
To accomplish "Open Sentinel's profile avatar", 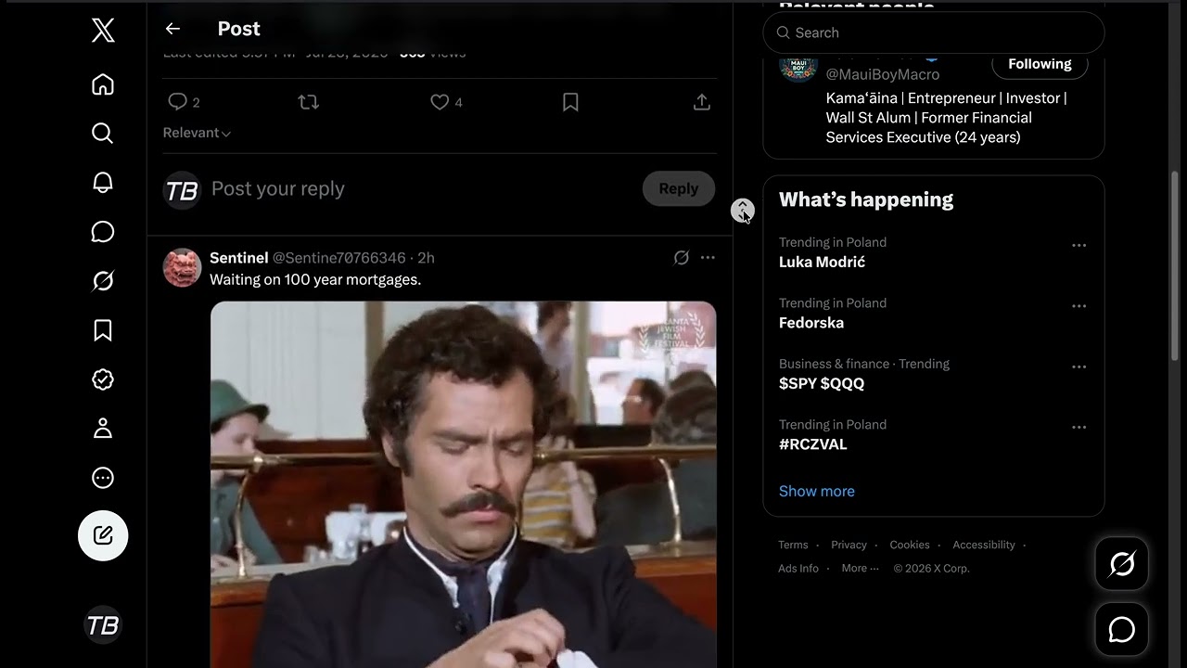I will click(182, 267).
